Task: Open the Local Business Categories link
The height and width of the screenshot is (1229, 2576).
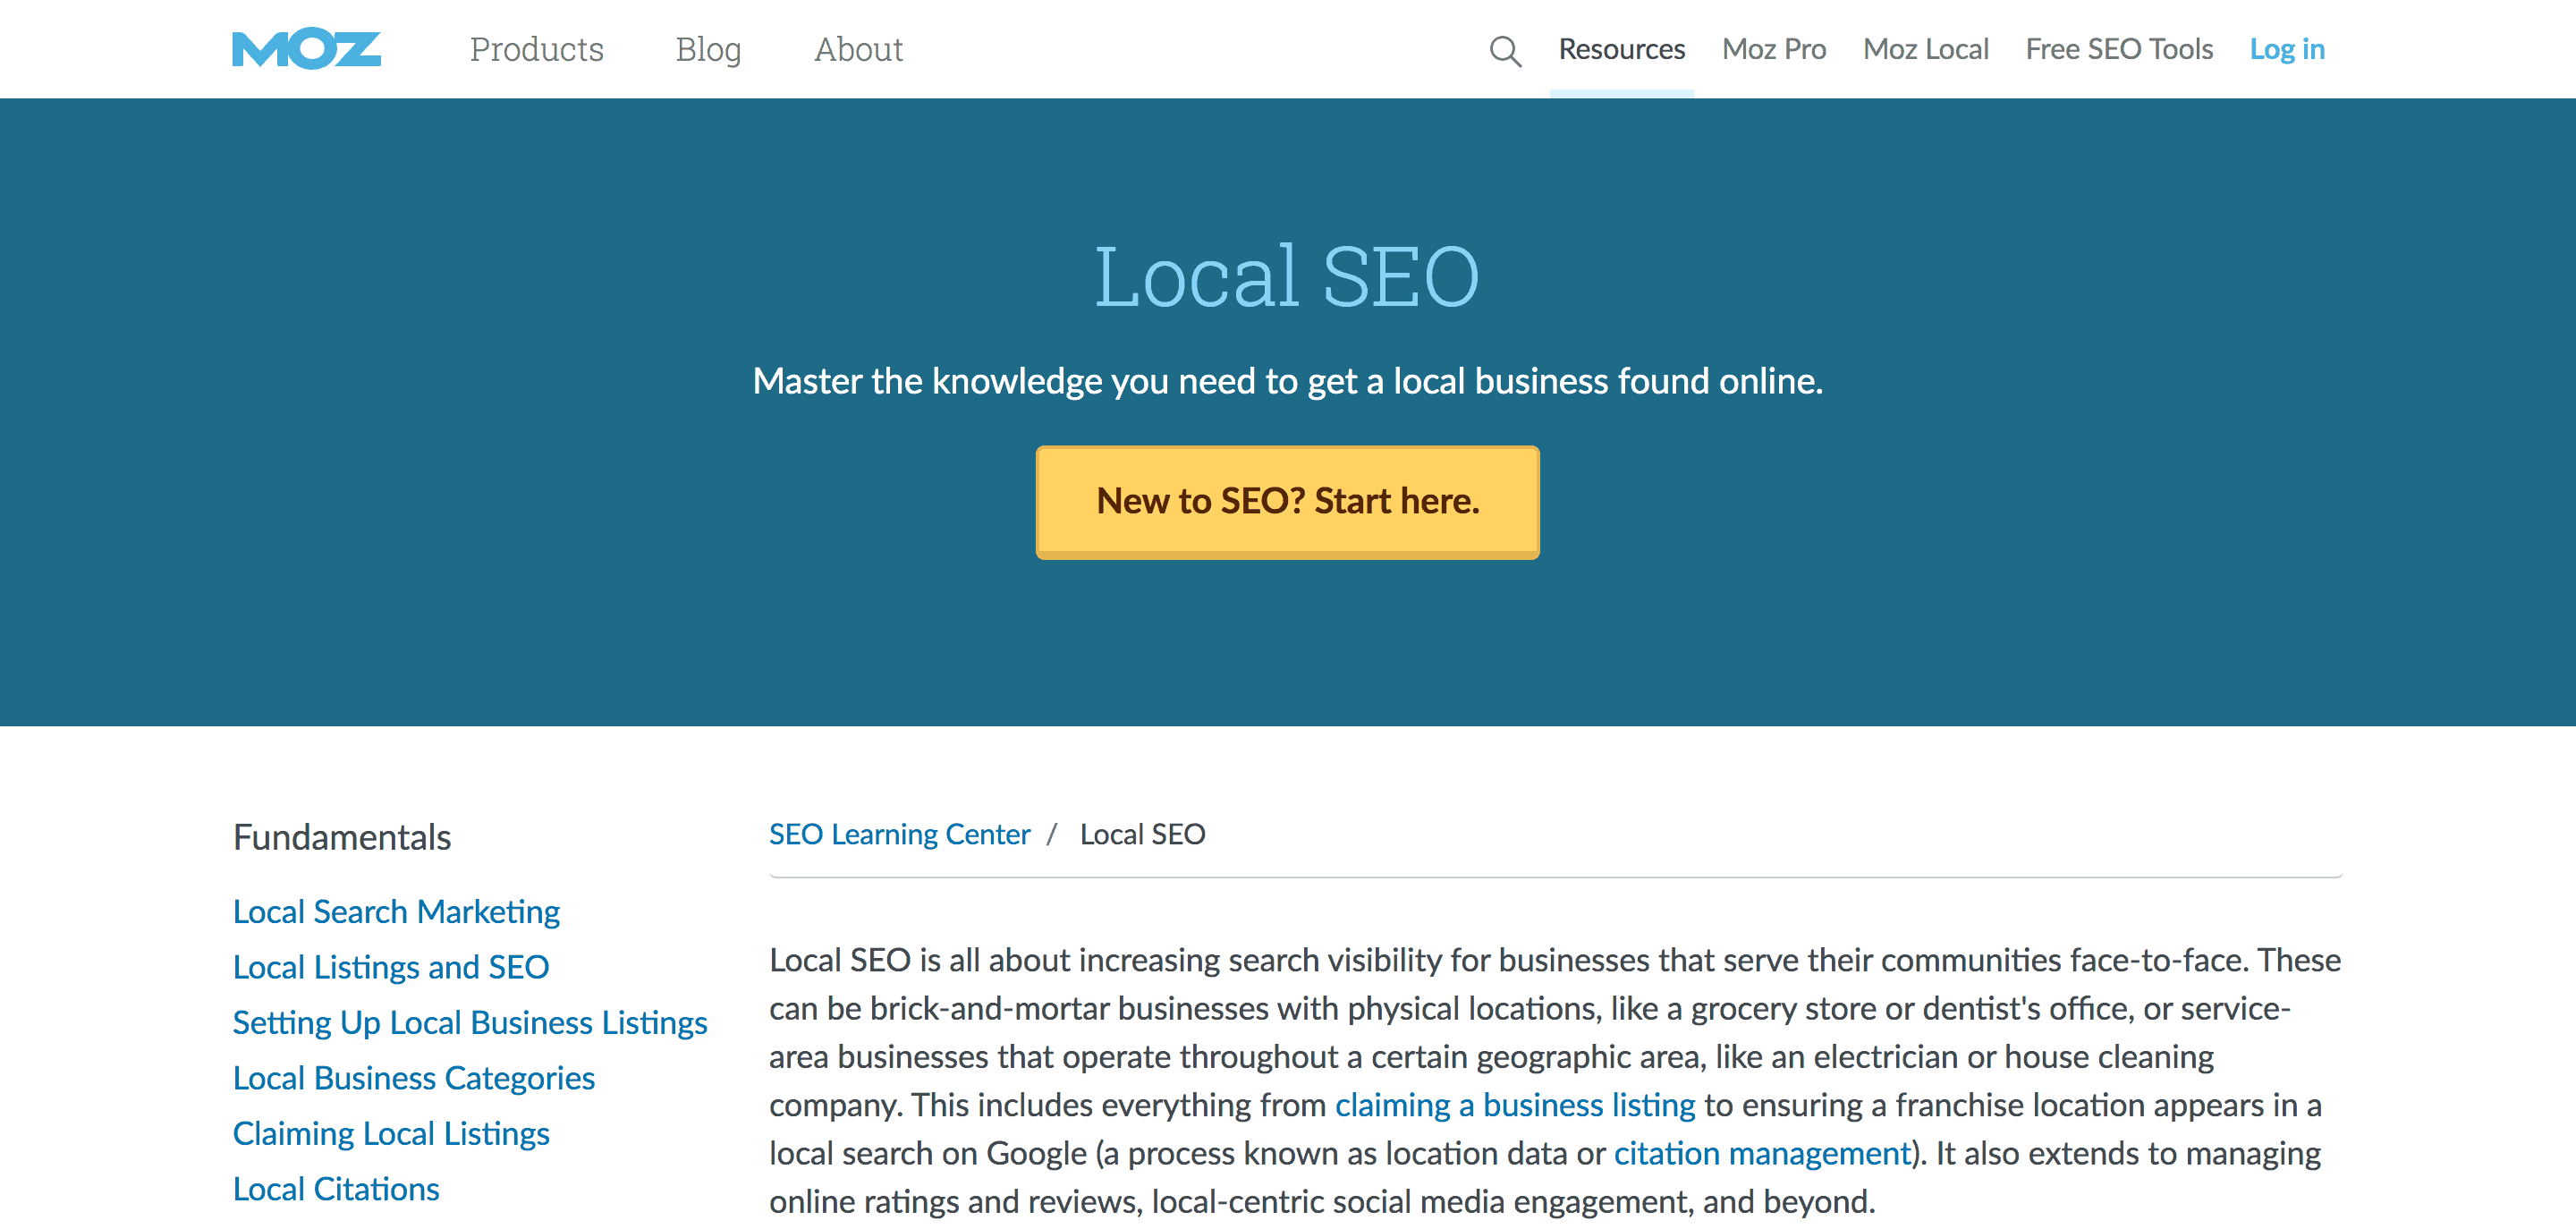Action: (414, 1078)
